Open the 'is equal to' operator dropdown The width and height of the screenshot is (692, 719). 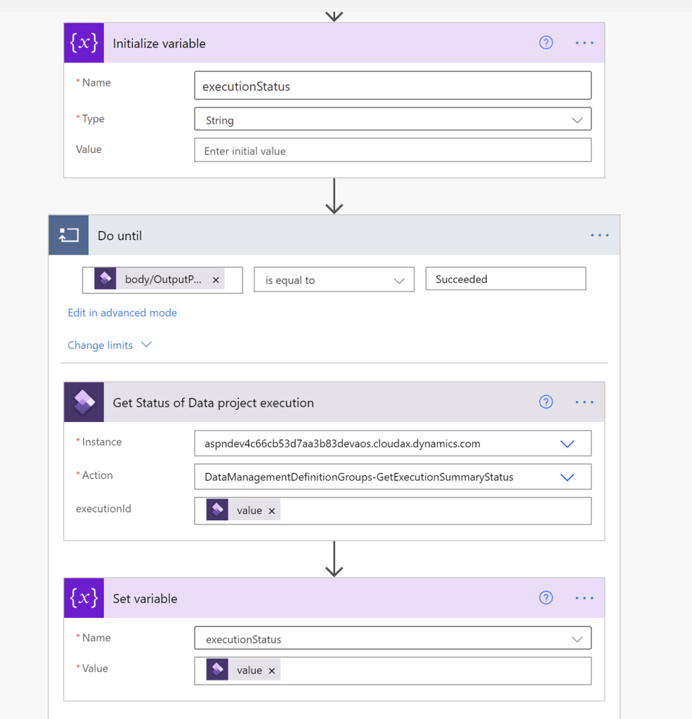[x=334, y=280]
